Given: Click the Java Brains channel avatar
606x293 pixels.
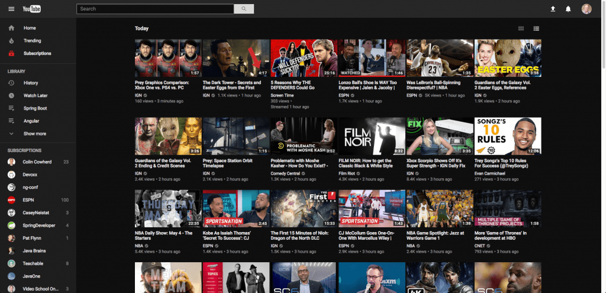Looking at the screenshot, I should [12, 251].
